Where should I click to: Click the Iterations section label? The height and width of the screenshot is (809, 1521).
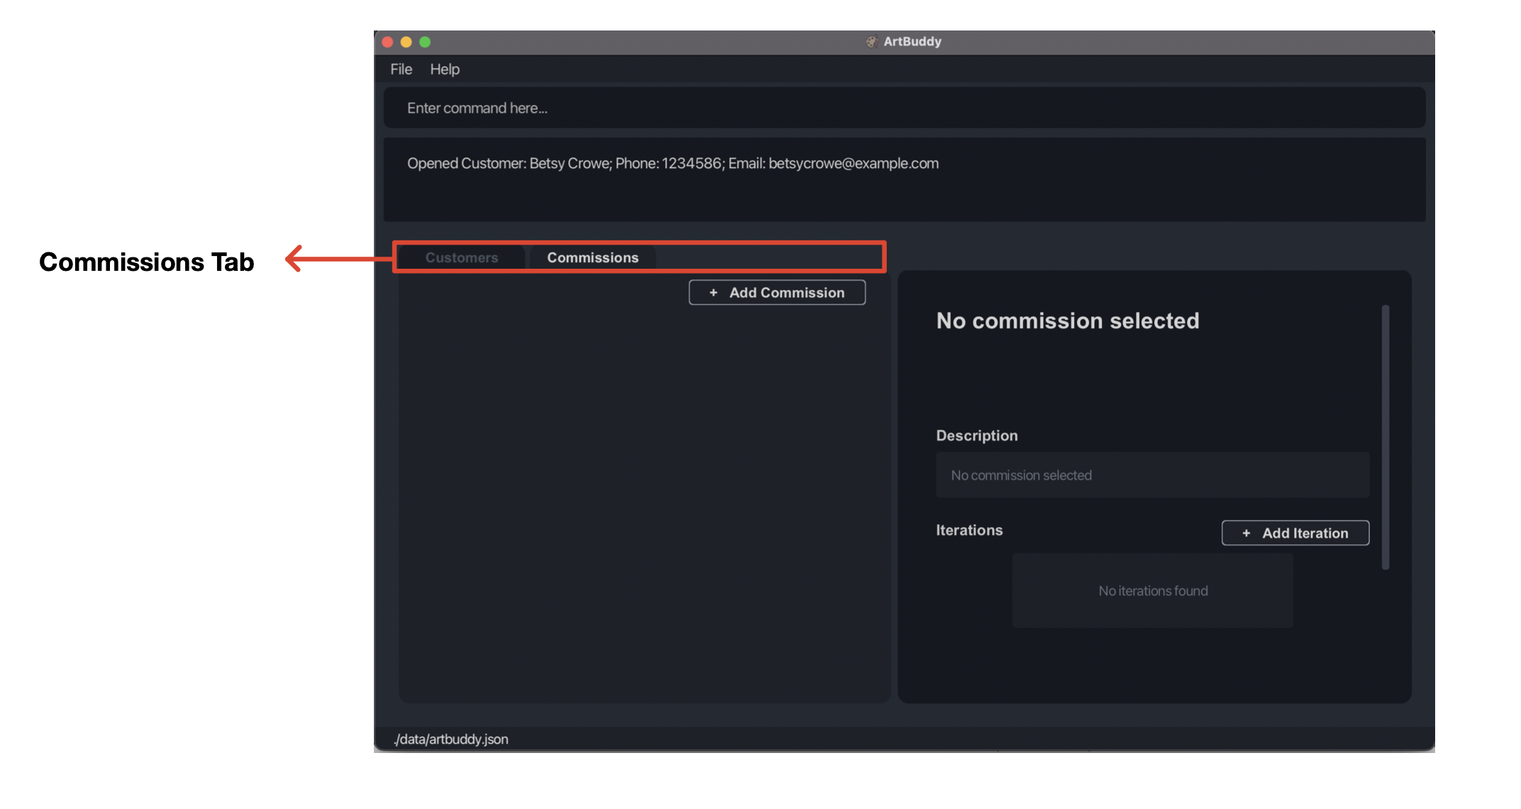tap(969, 530)
